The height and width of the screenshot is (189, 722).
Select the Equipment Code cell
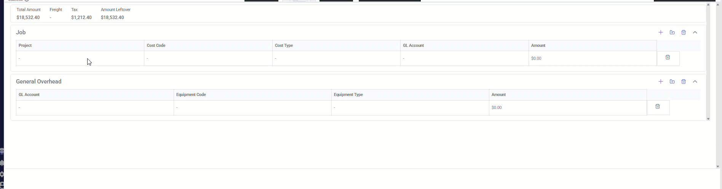pyautogui.click(x=252, y=107)
